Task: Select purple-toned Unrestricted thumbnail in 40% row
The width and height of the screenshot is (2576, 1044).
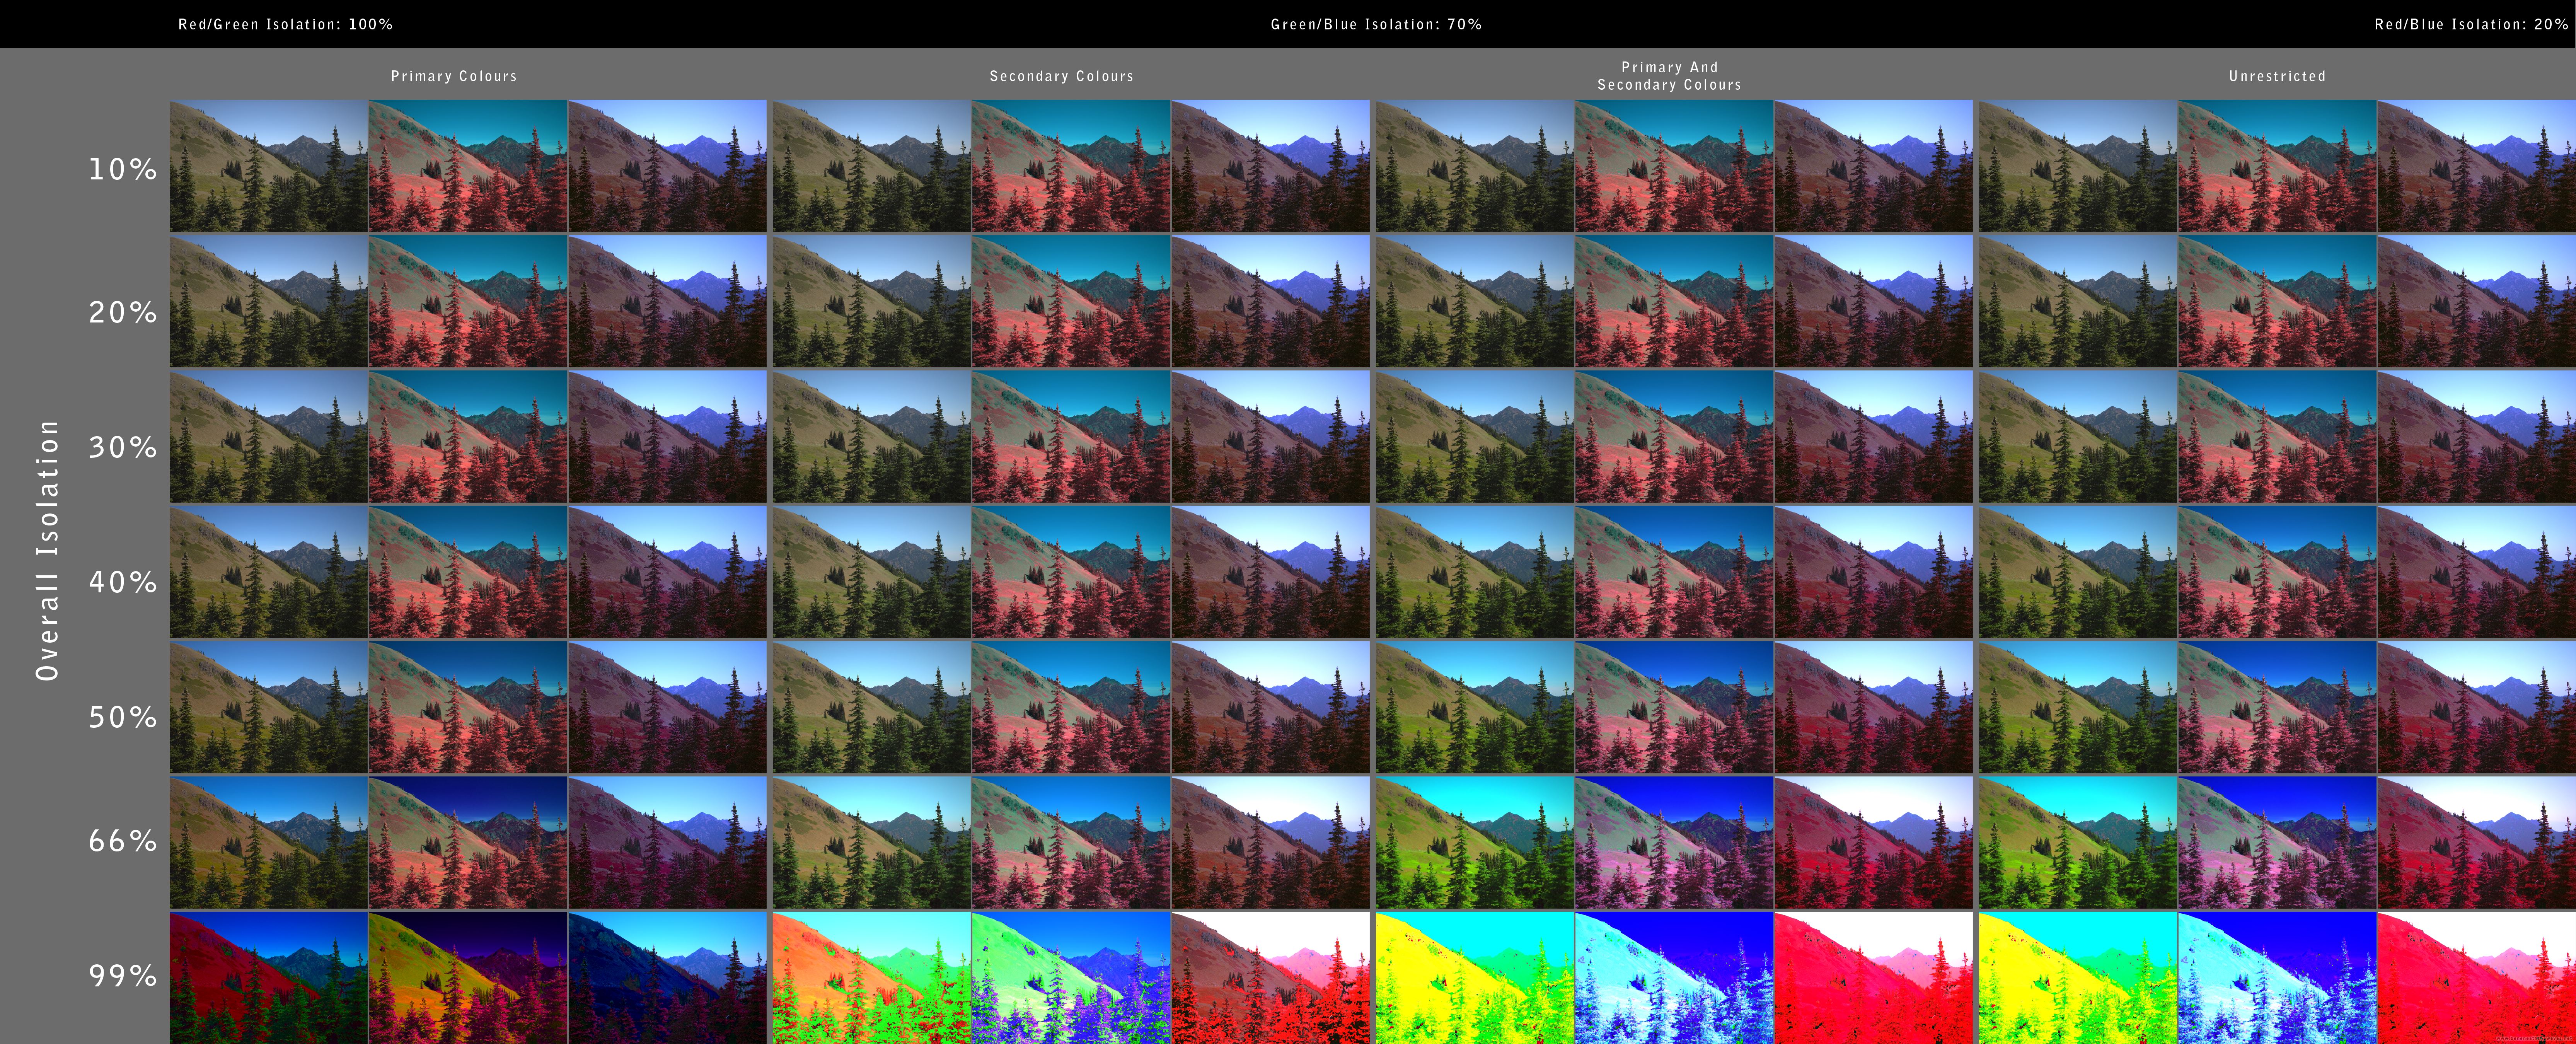Action: pos(2477,571)
